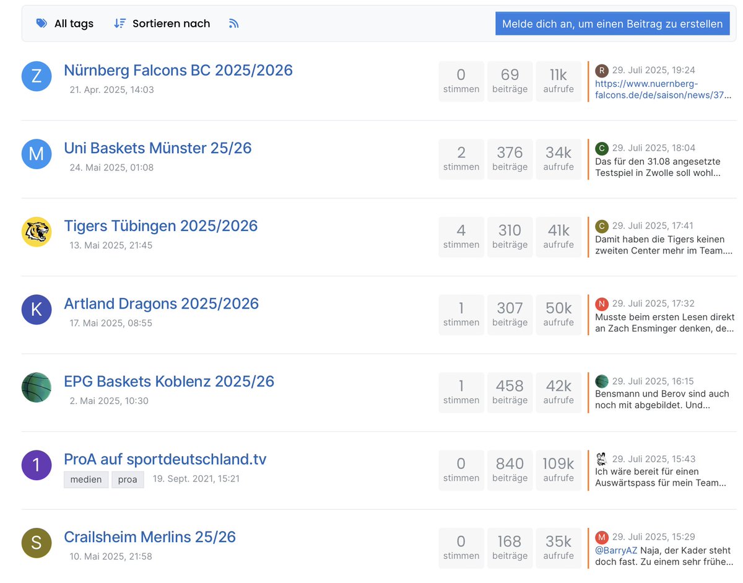
Task: Click the purple 1 avatar of ProA topic
Action: (x=37, y=465)
